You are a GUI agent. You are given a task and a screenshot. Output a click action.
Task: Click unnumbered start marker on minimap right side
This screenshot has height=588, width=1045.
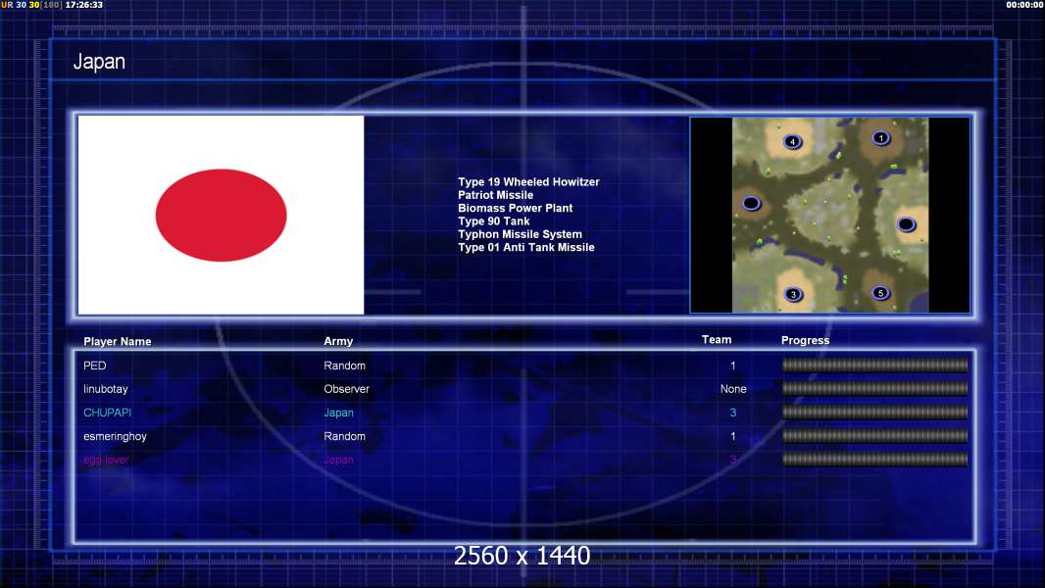(906, 224)
